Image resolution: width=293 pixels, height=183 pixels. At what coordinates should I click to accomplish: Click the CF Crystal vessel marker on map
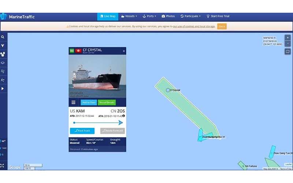[168, 90]
